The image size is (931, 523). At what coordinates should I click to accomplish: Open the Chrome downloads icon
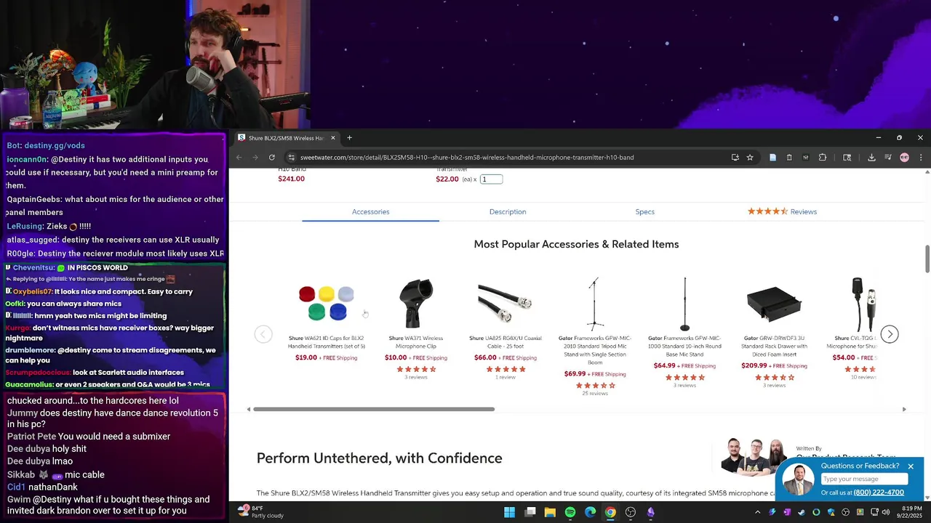[x=871, y=158]
